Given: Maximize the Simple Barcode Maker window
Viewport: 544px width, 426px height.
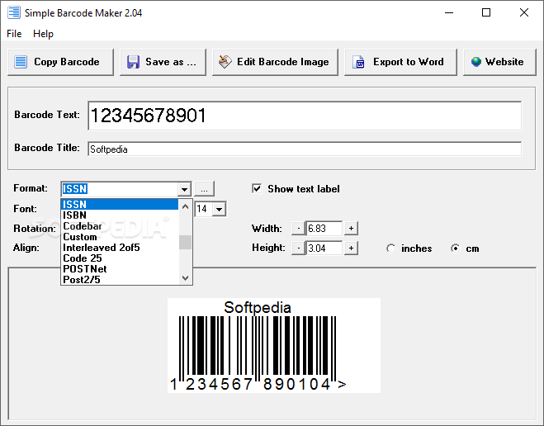Looking at the screenshot, I should click(486, 13).
